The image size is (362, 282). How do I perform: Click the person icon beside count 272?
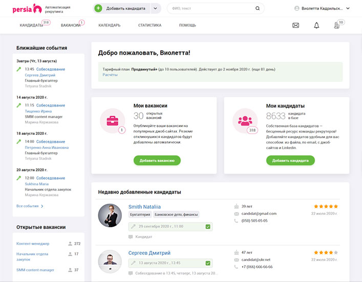click(x=70, y=244)
